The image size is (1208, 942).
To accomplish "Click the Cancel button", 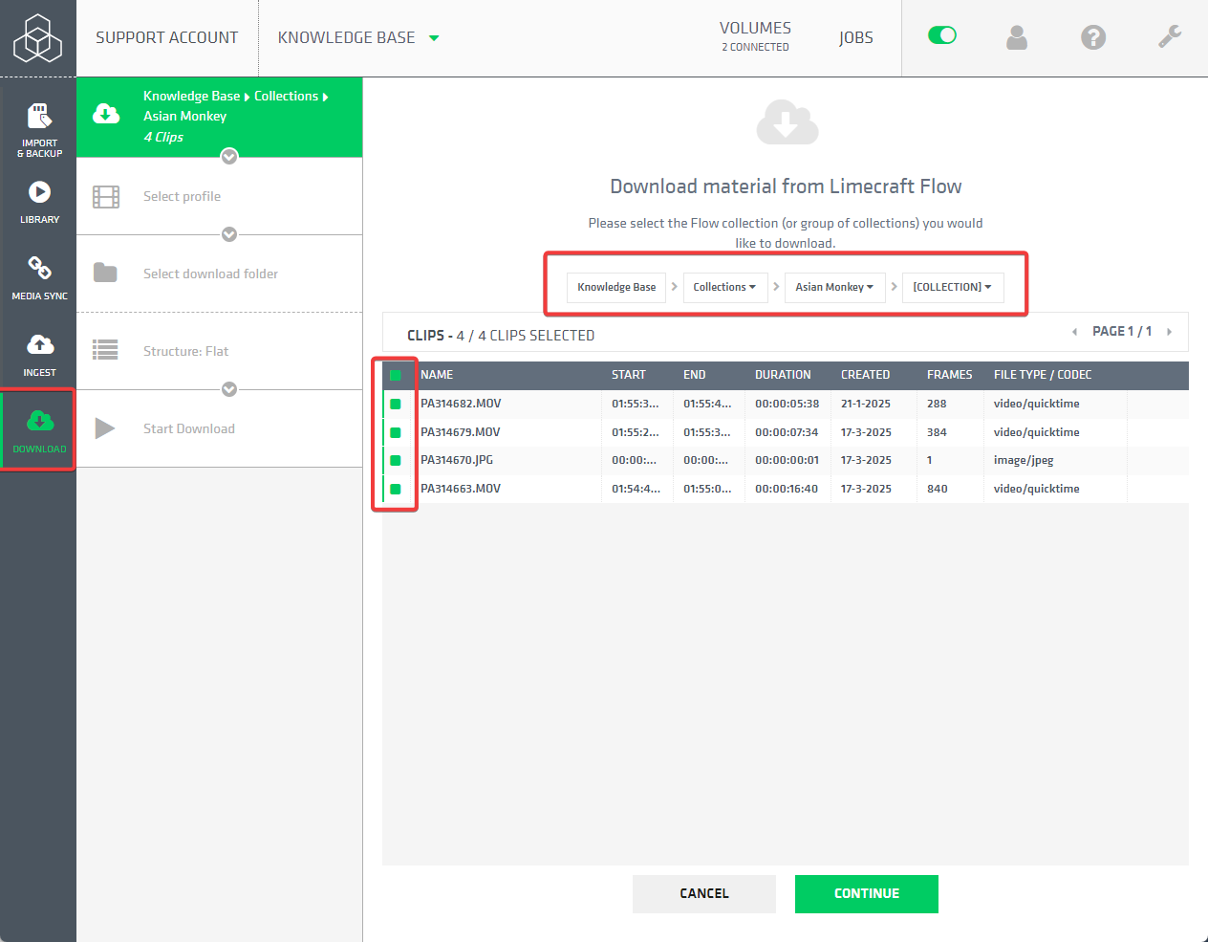I will [x=704, y=893].
